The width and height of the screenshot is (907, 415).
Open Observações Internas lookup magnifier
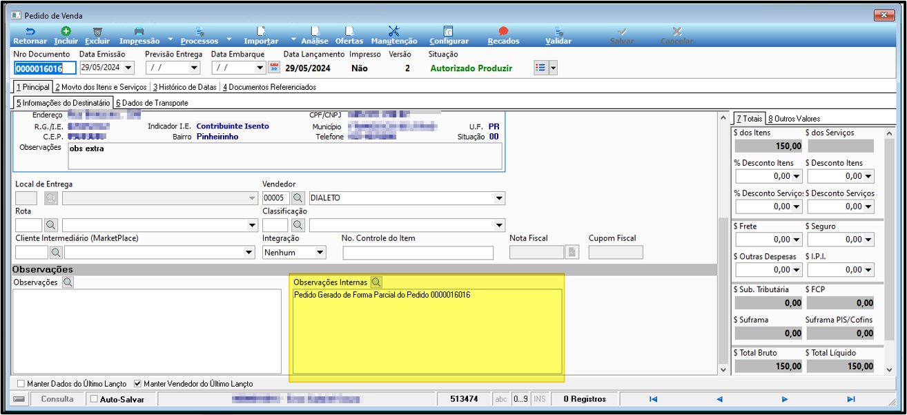(376, 282)
